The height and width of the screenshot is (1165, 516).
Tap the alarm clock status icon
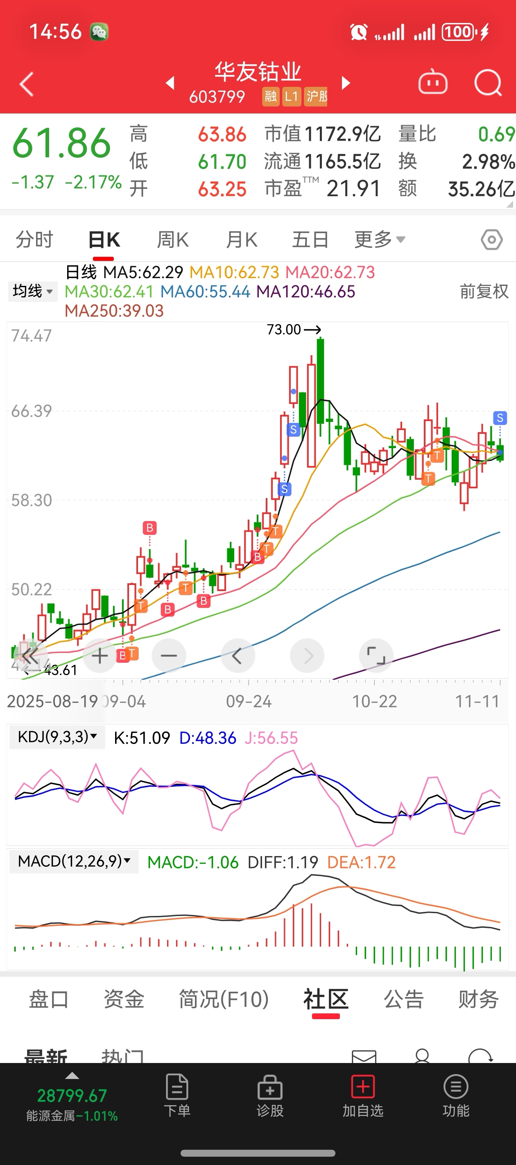point(358,32)
